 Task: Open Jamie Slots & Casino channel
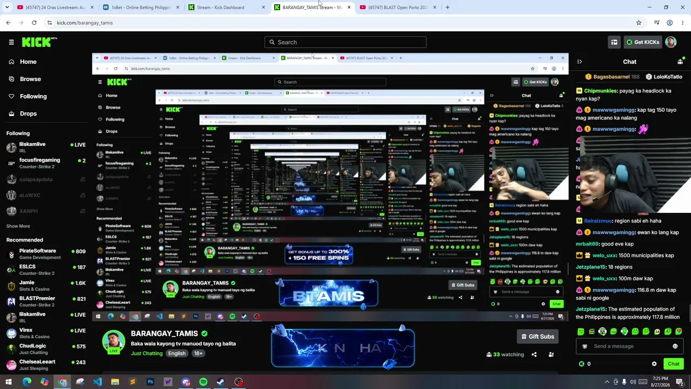tap(45, 286)
